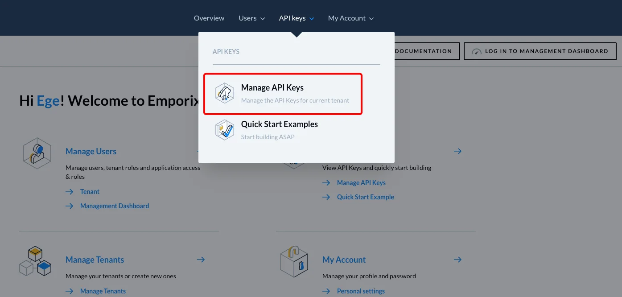Click the arrow icon beside Personal settings
Screen dimensions: 622x297
pos(326,291)
